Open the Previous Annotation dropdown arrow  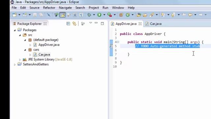179,15
